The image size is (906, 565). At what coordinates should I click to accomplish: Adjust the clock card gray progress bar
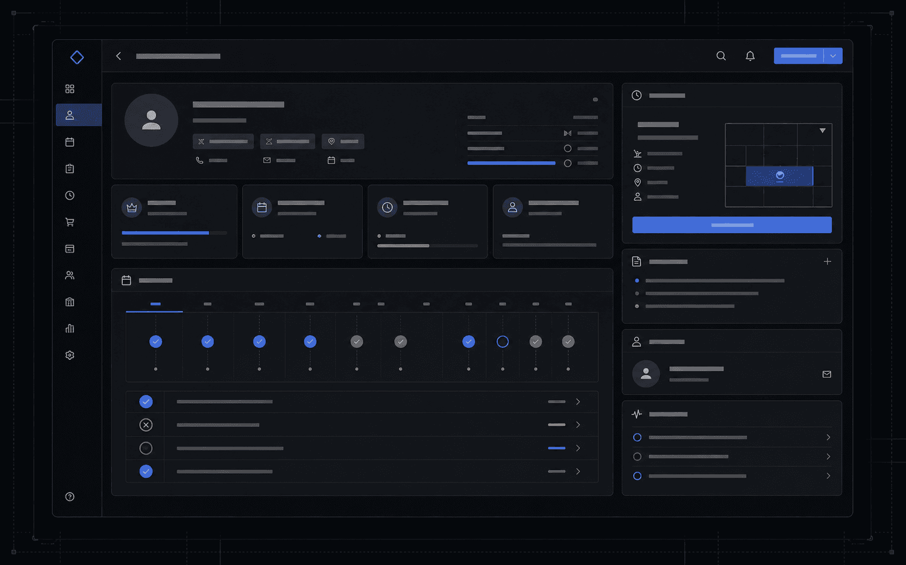[428, 246]
